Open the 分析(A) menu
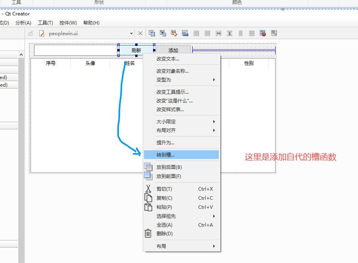This screenshot has height=263, width=358. click(23, 23)
